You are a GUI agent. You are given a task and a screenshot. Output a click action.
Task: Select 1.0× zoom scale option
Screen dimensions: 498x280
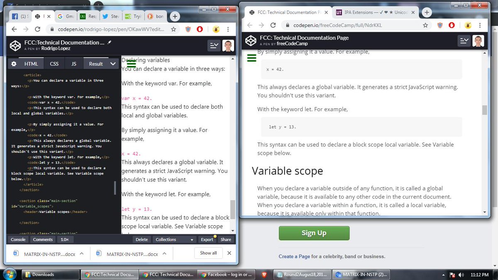pos(65,239)
